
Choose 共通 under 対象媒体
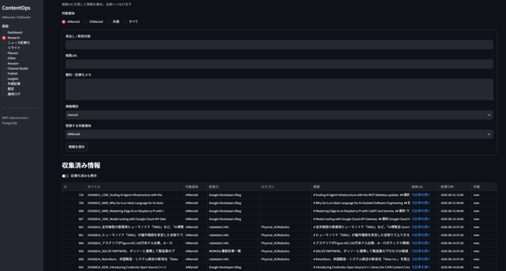tap(113, 22)
